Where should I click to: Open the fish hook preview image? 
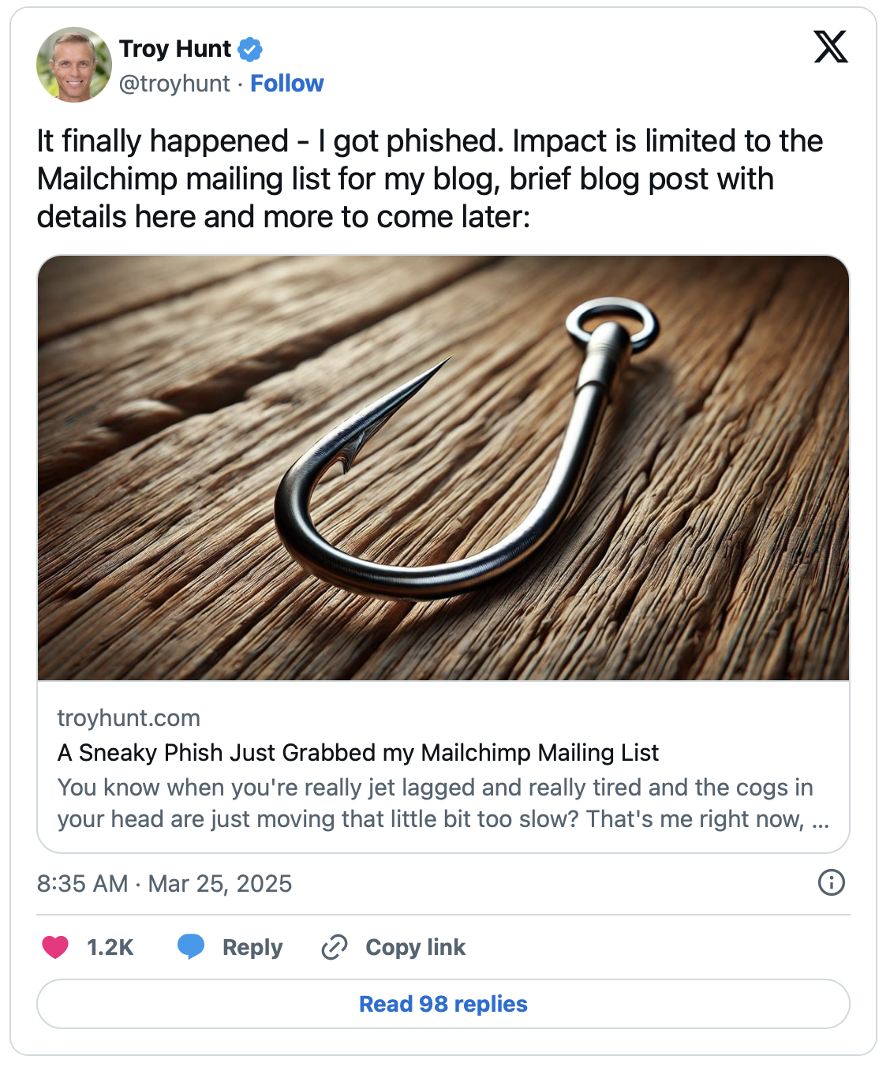[x=443, y=467]
